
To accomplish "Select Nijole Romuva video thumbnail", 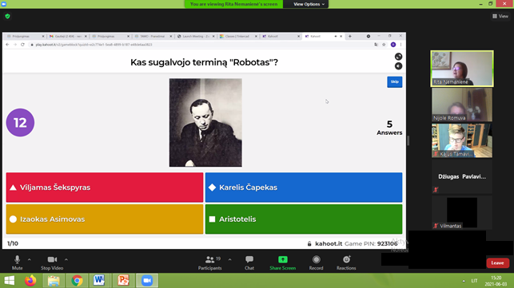I will tap(462, 105).
